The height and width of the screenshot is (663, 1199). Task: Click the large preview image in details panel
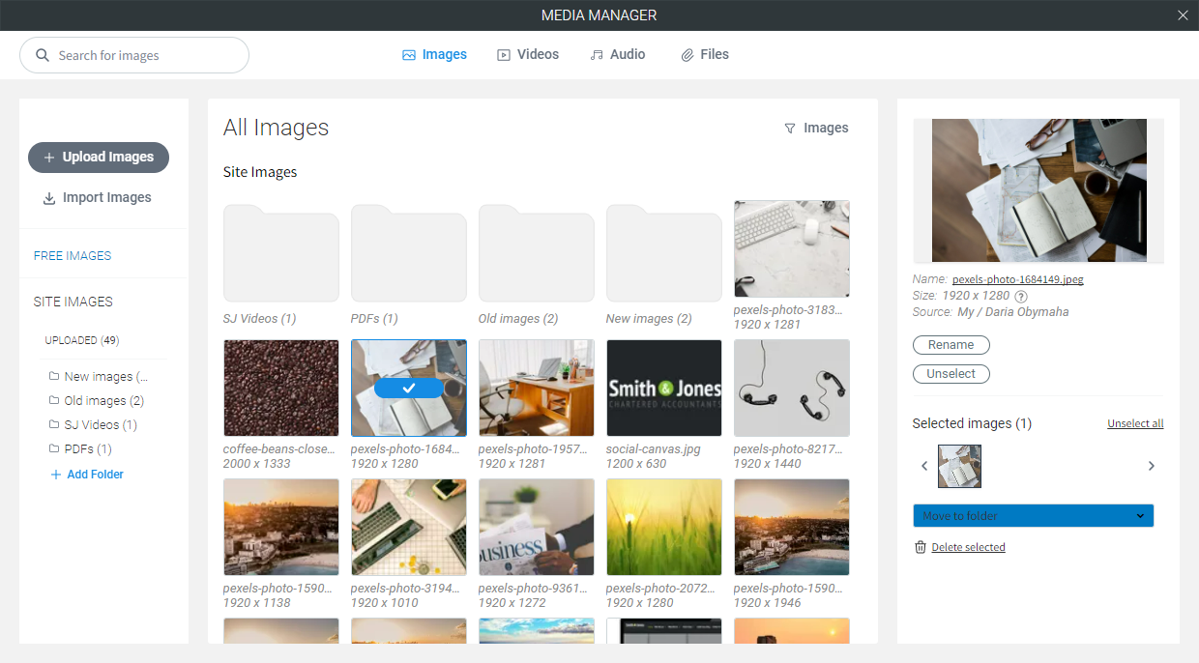click(1039, 190)
